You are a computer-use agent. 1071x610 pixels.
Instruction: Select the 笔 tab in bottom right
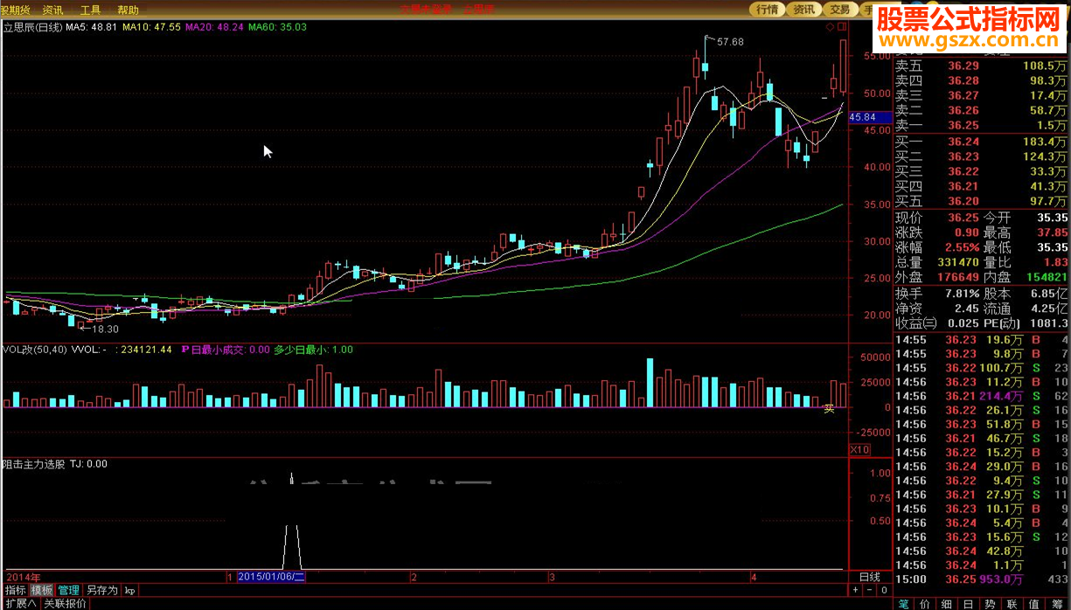tap(903, 603)
